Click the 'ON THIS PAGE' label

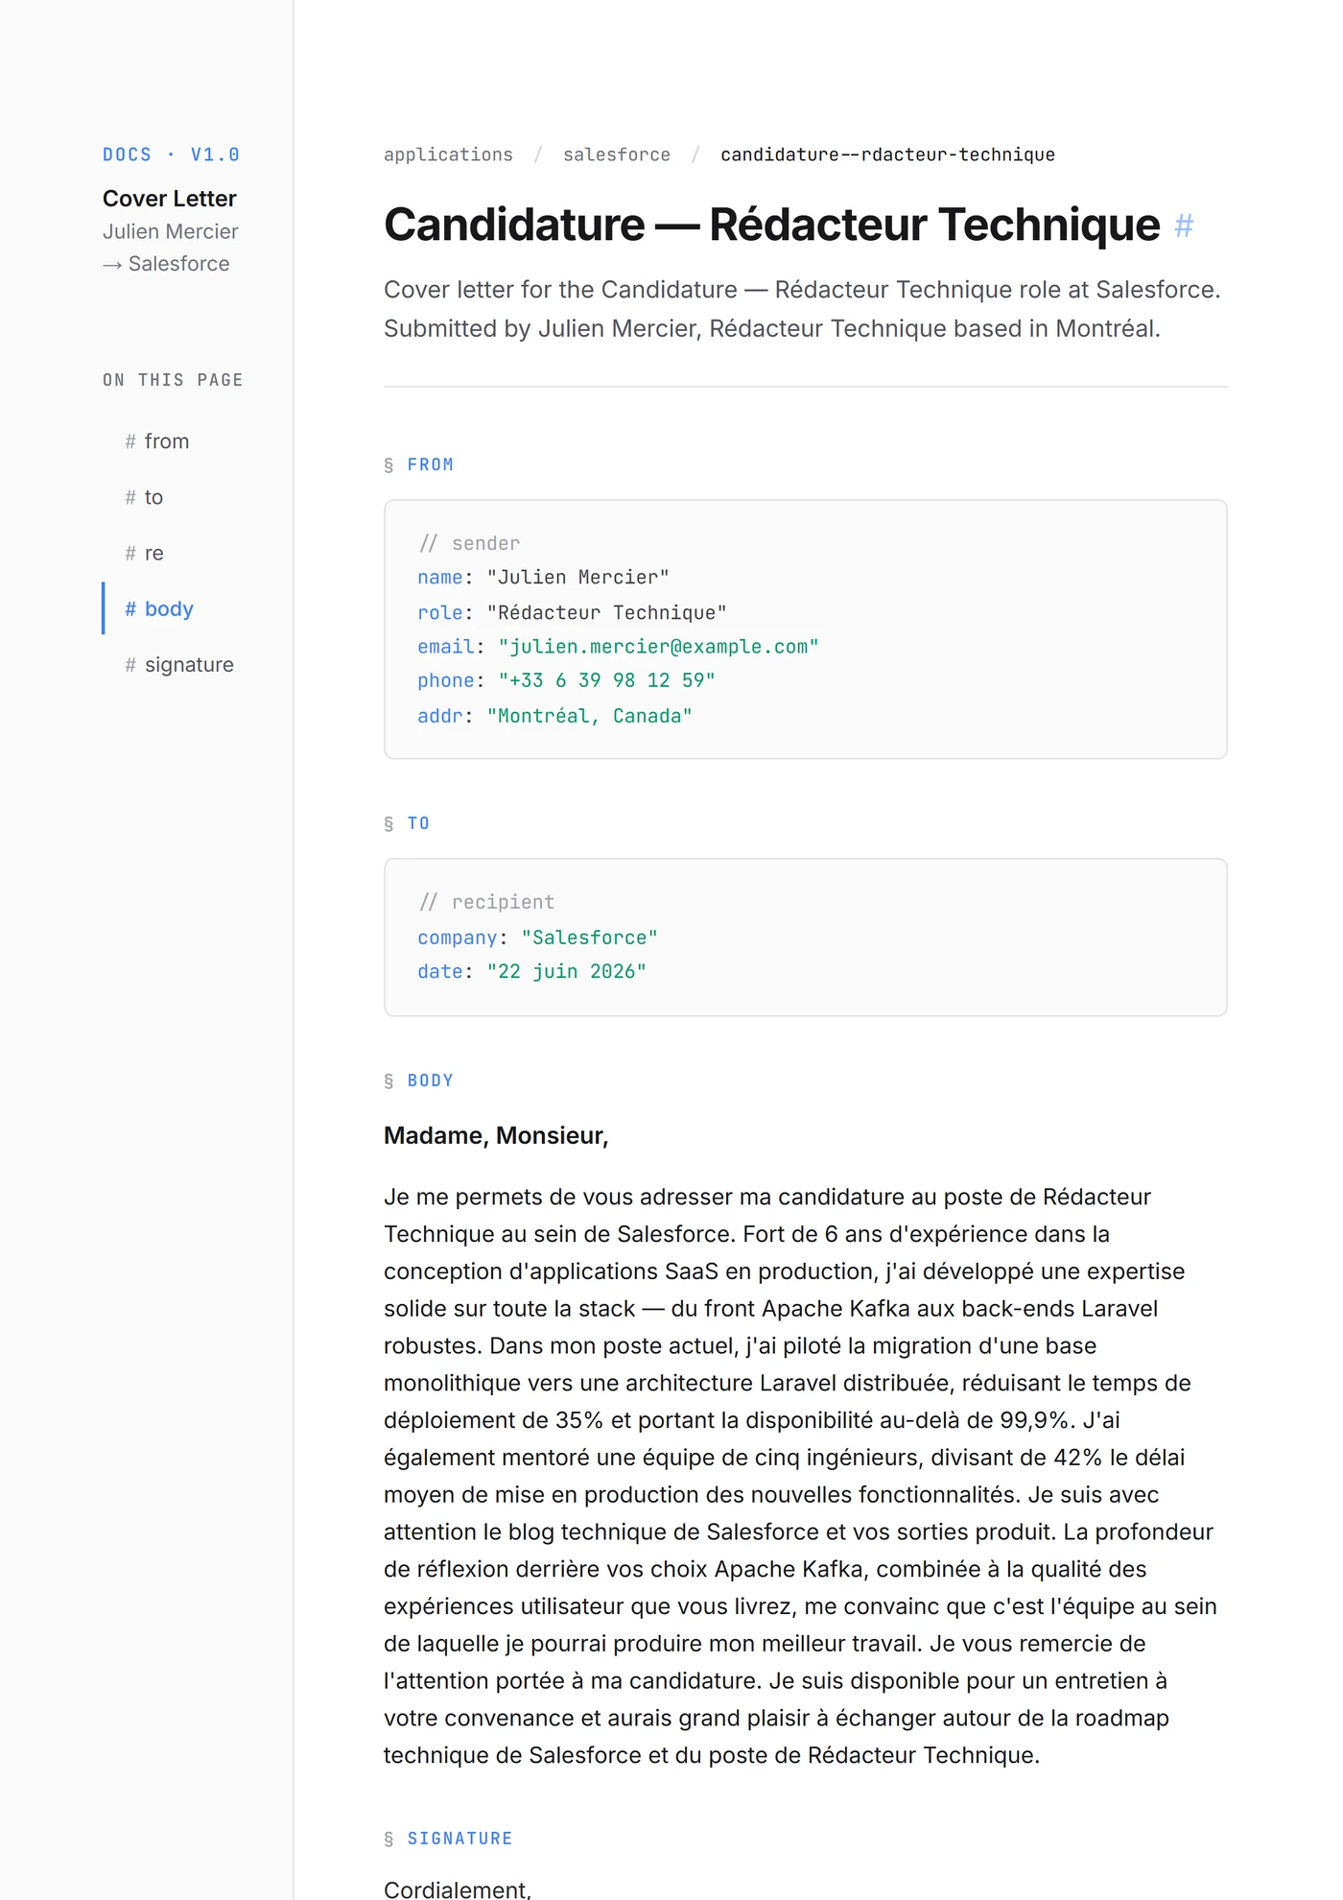tap(173, 380)
